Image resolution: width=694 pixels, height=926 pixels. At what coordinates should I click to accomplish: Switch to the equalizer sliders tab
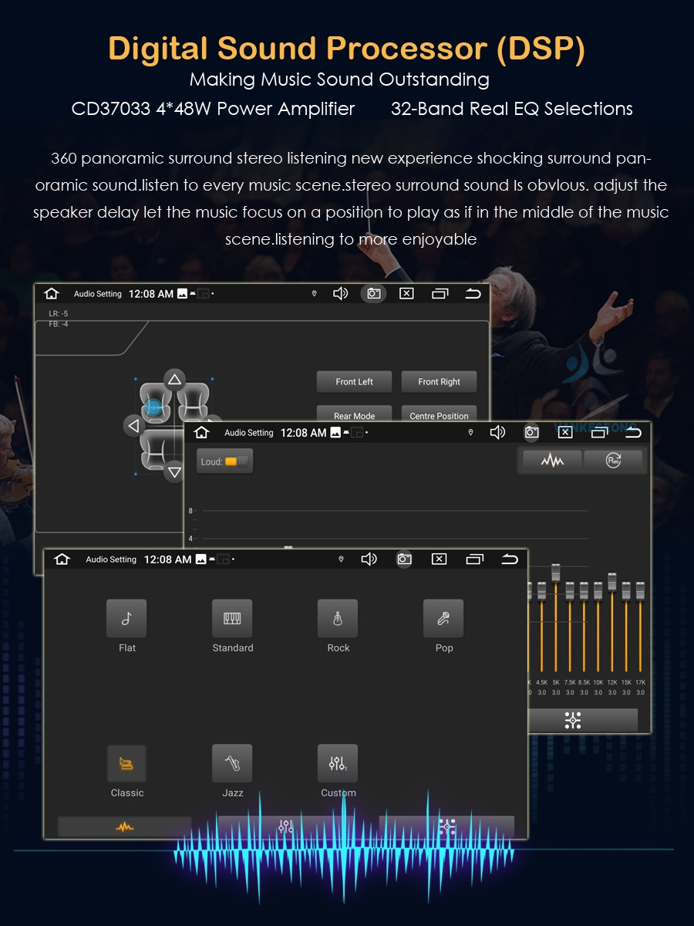[x=286, y=826]
